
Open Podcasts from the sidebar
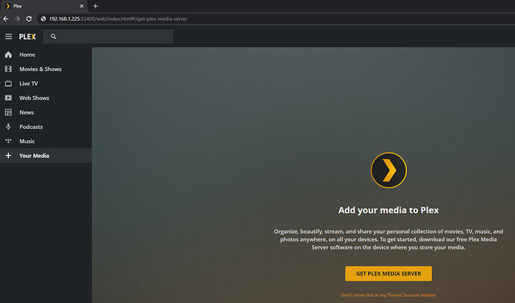[x=31, y=127]
